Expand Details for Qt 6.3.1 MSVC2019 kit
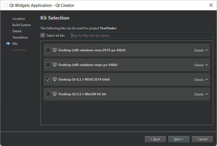The height and width of the screenshot is (146, 217). pyautogui.click(x=201, y=80)
